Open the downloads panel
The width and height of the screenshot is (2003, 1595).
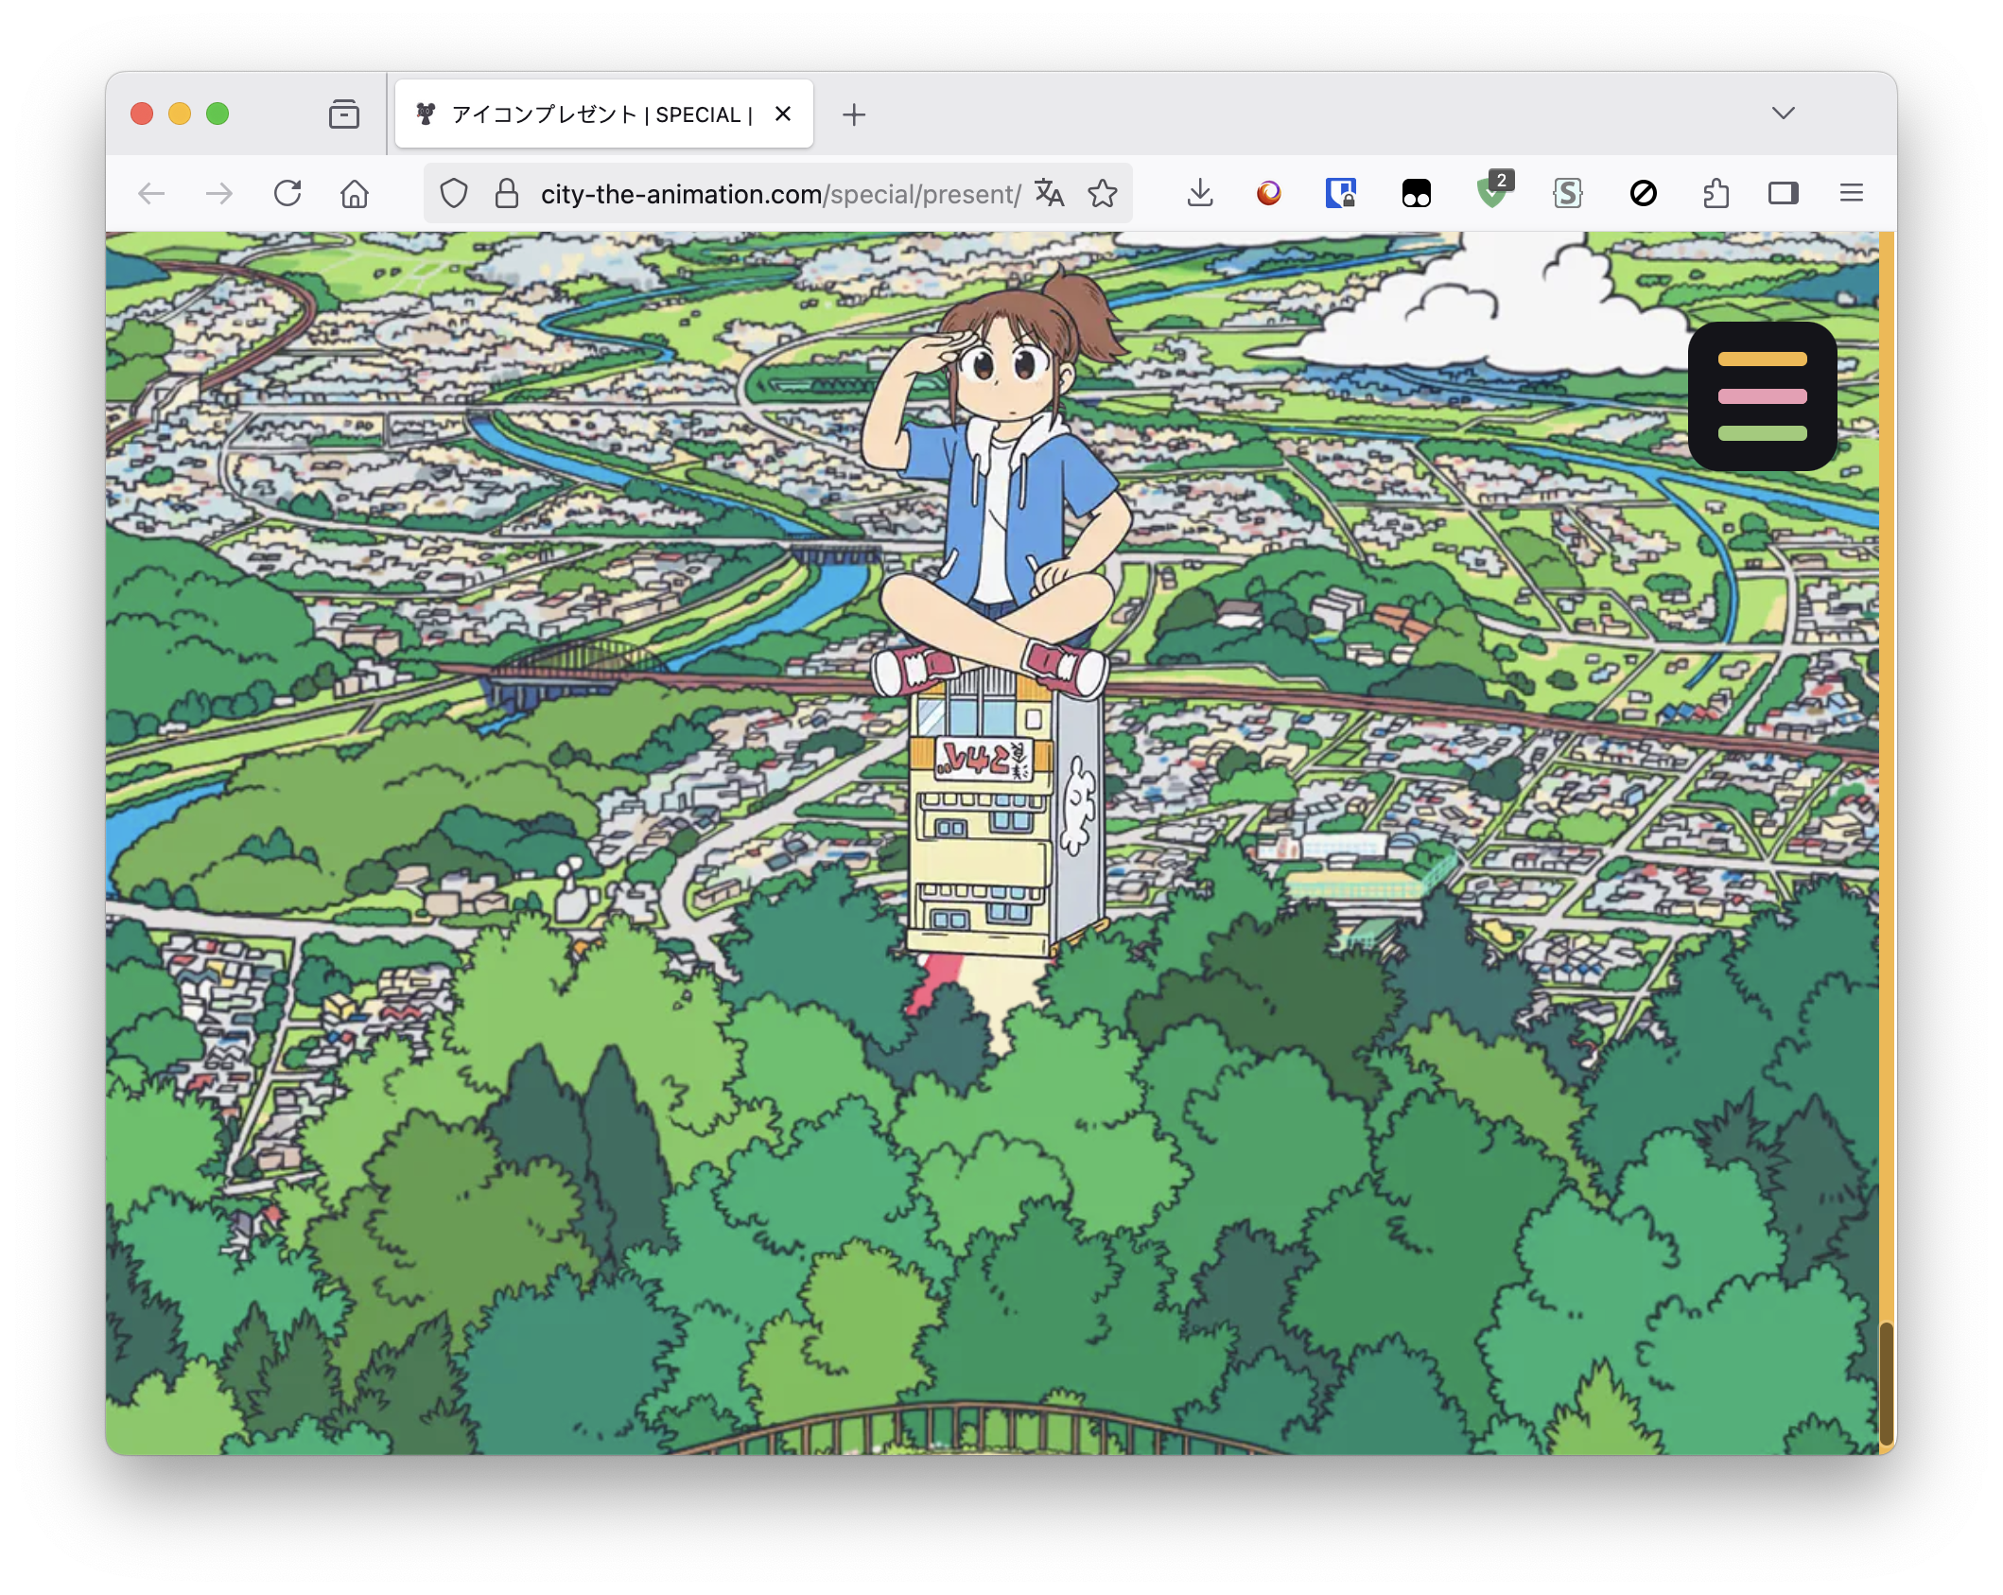1200,194
